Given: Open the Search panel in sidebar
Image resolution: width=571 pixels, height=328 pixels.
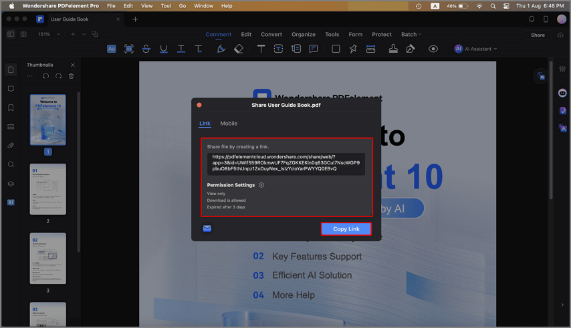Looking at the screenshot, I should pos(11,164).
